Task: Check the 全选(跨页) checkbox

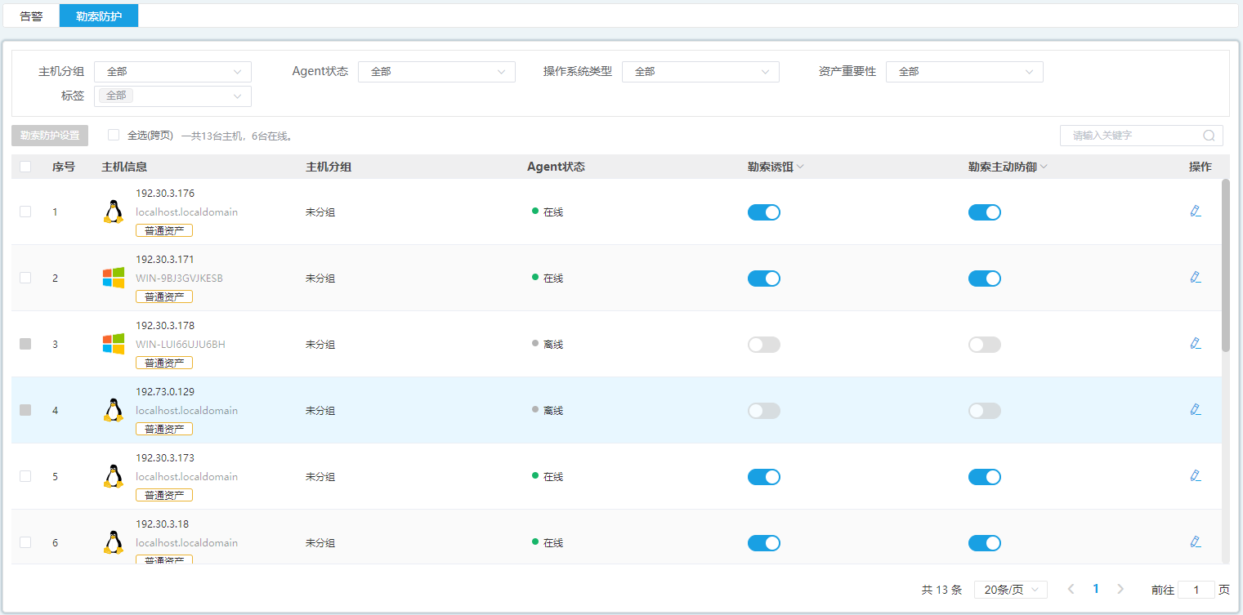Action: [114, 135]
